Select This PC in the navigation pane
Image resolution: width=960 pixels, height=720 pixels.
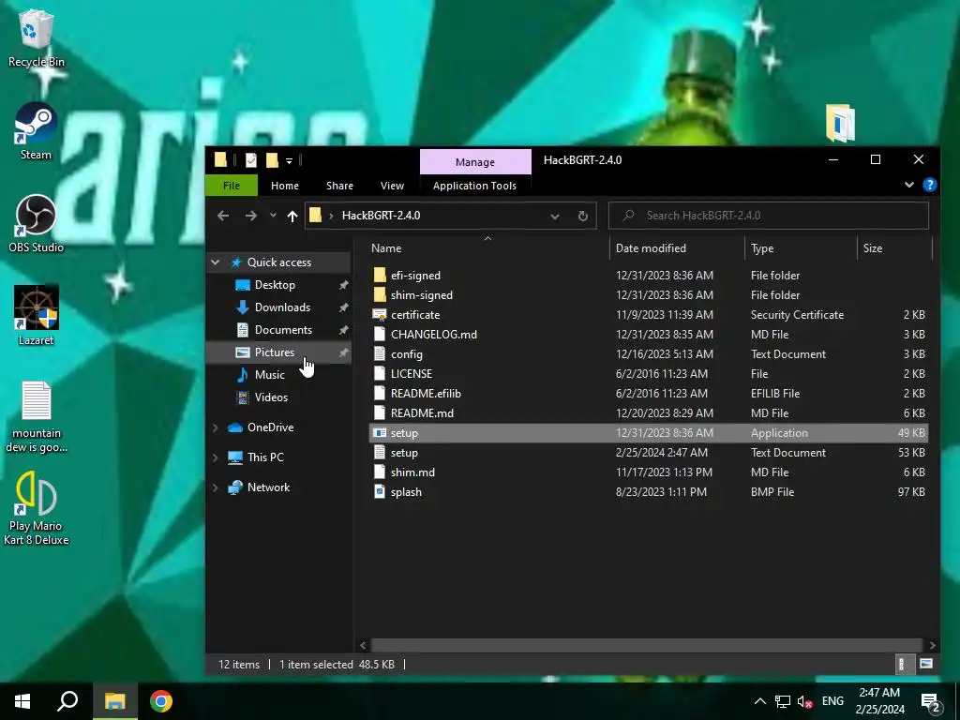[265, 457]
